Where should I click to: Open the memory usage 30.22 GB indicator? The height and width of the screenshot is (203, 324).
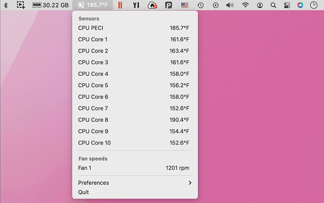point(50,5)
